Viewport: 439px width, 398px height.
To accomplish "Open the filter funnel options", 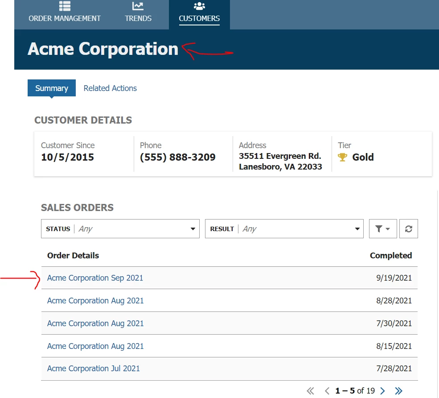I will tap(383, 229).
